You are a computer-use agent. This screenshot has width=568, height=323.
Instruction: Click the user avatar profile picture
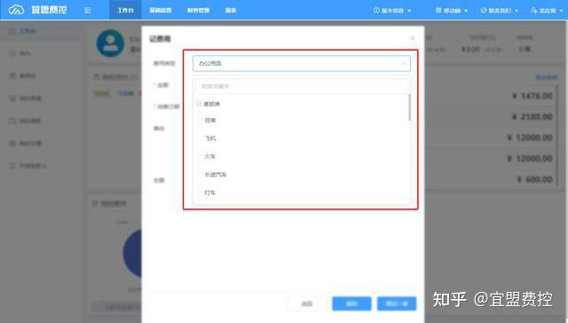click(x=110, y=43)
